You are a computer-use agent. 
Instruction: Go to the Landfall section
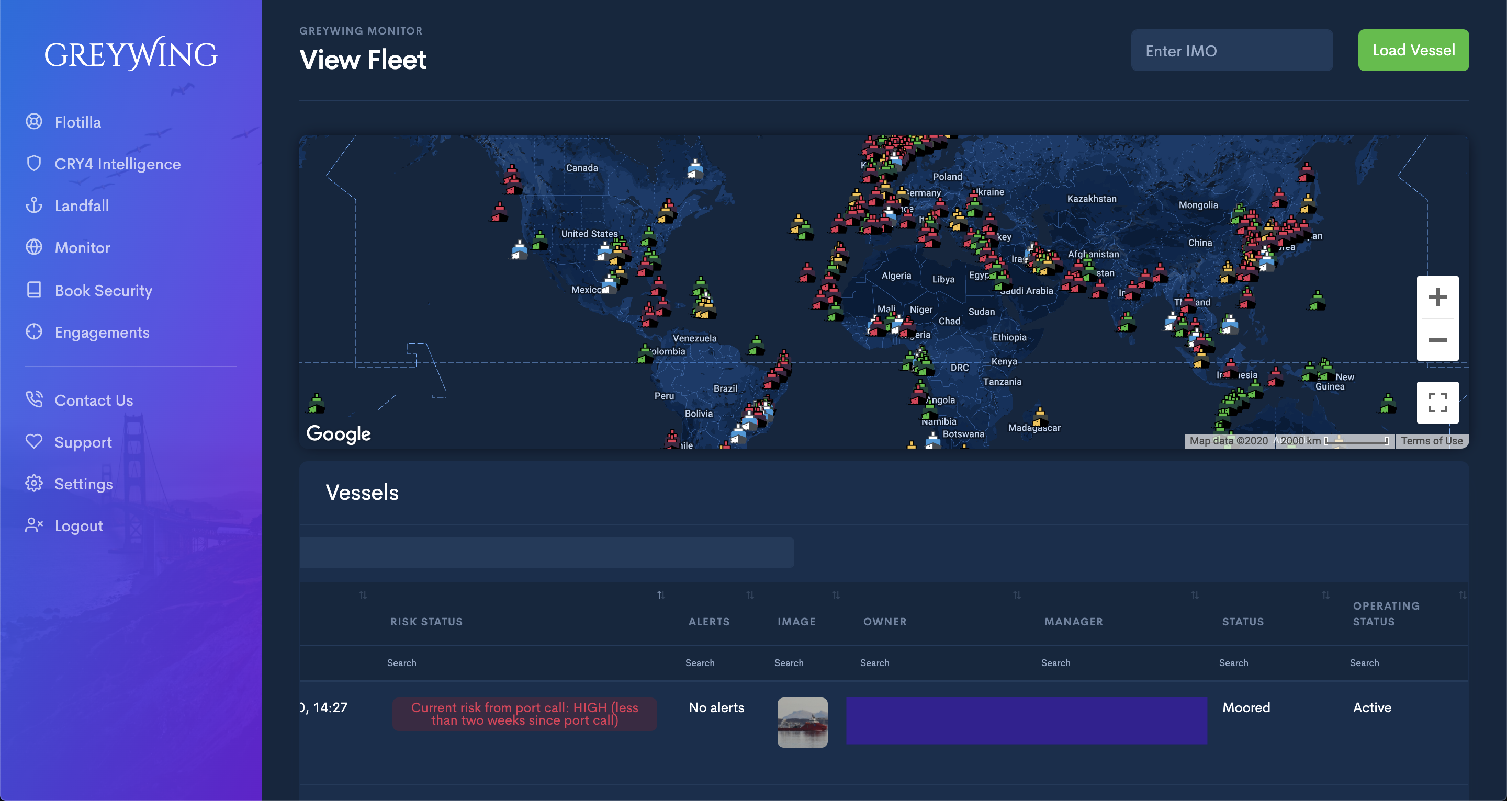82,206
